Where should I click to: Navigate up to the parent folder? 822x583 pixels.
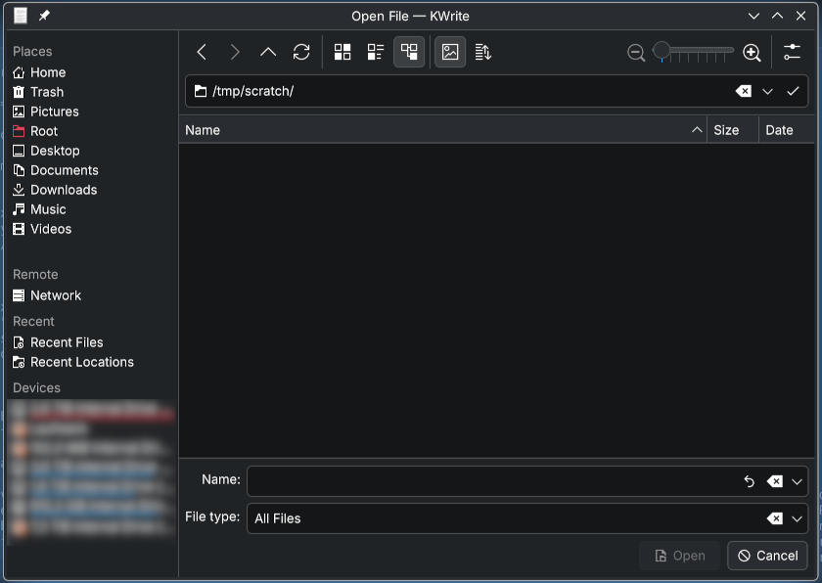(x=268, y=52)
